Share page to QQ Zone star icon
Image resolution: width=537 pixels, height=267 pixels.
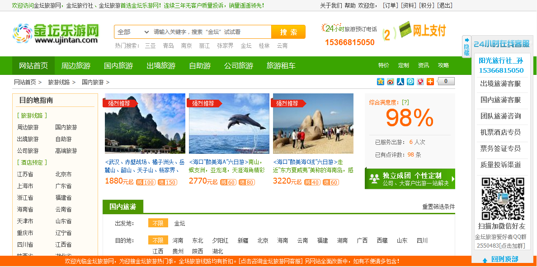(381, 82)
